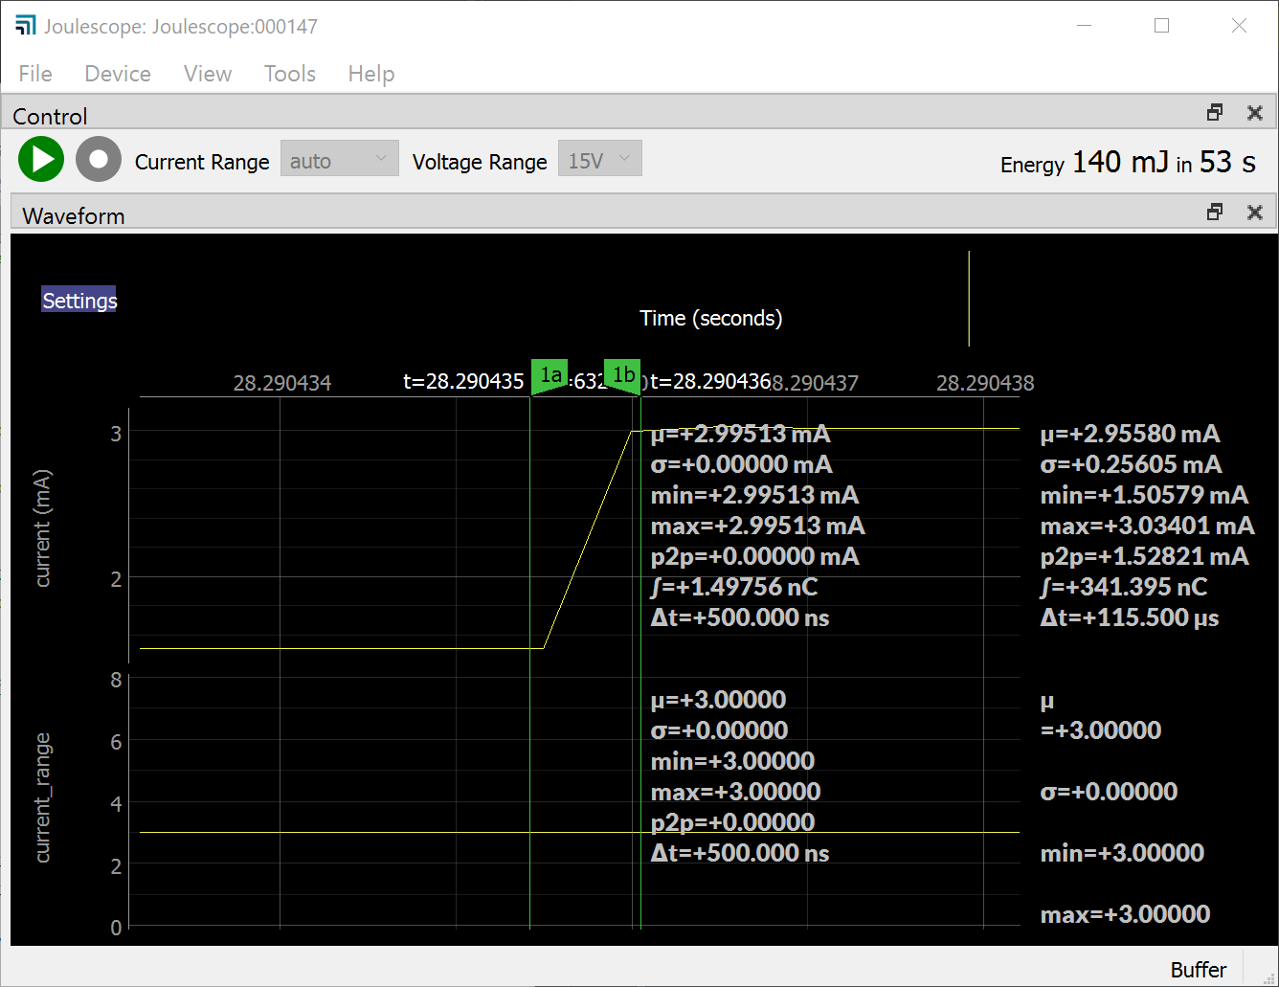Viewport: 1279px width, 987px height.
Task: Click the record icon next to play
Action: point(98,159)
